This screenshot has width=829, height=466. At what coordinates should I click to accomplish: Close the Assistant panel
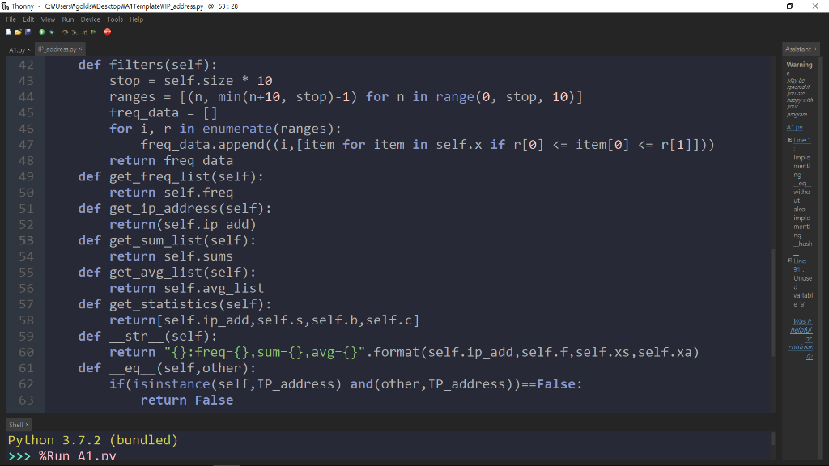tap(814, 49)
